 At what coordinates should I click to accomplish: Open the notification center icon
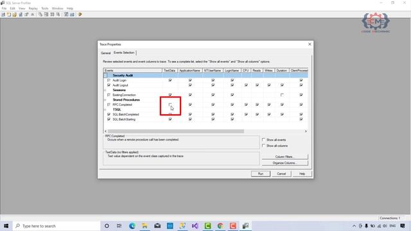point(403,226)
